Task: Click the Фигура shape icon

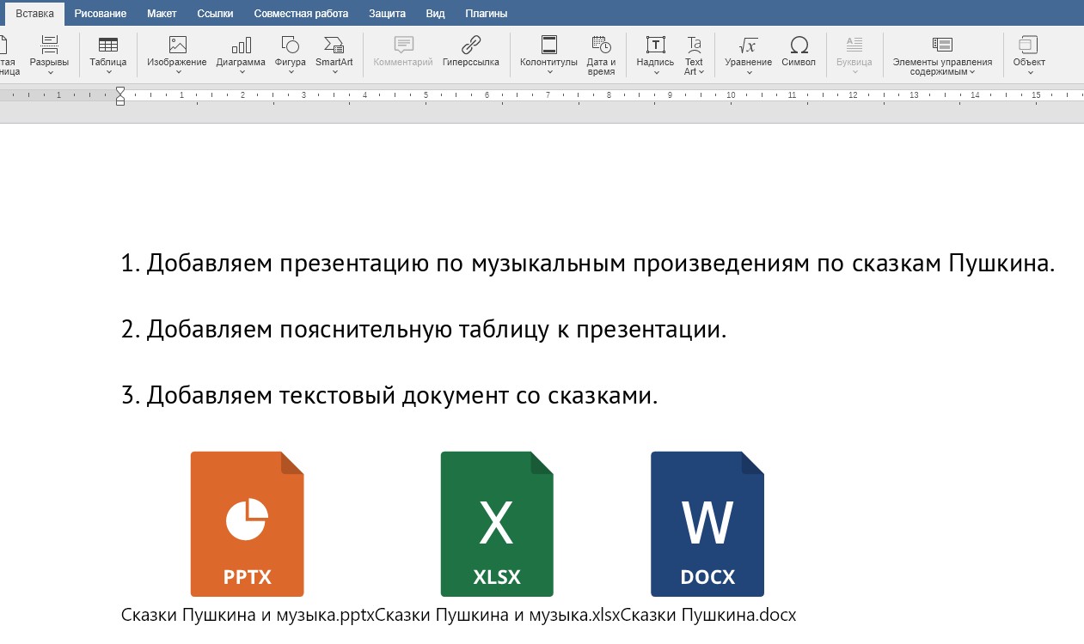Action: point(291,45)
